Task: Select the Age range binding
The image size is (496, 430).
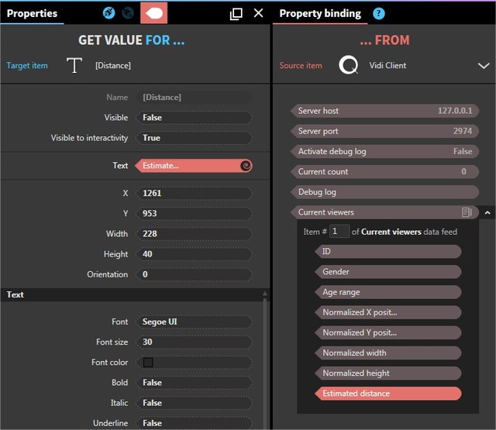Action: point(387,292)
